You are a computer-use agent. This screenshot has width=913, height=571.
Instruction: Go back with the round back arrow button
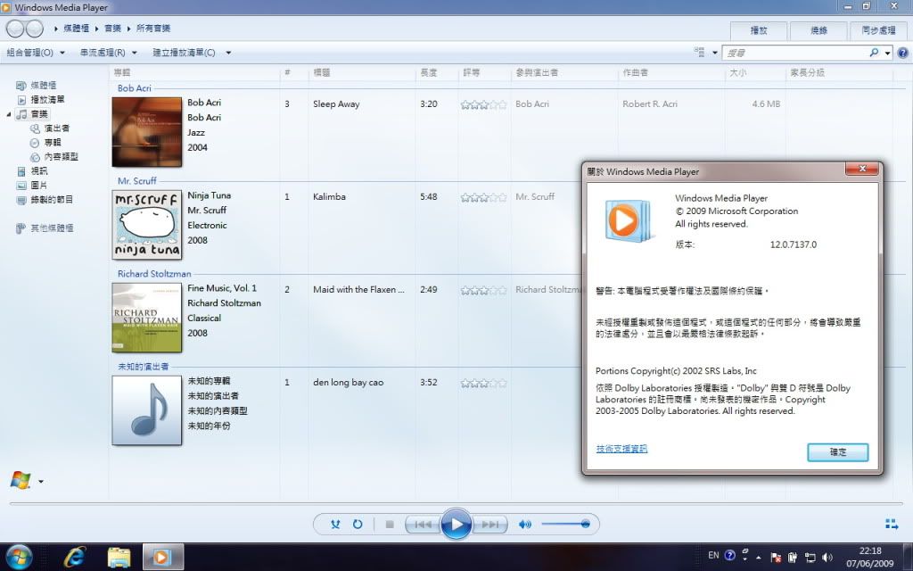(16, 29)
